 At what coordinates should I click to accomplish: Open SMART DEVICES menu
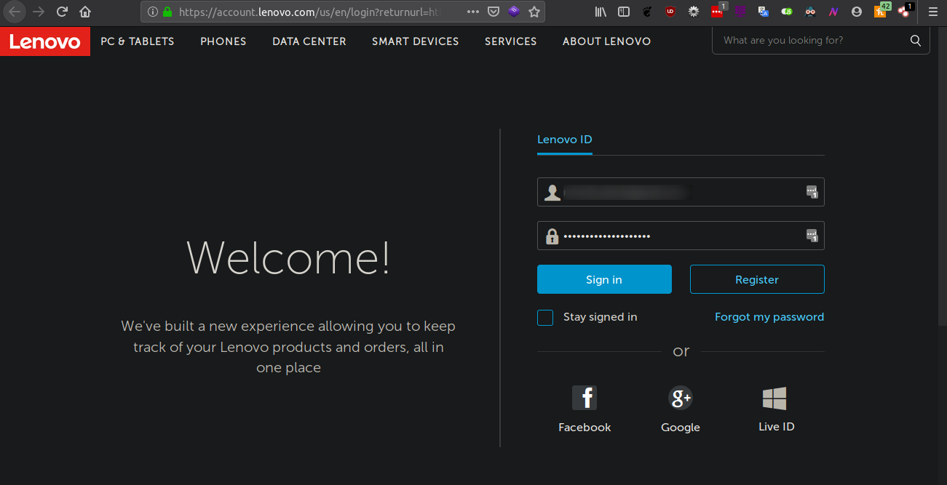coord(416,41)
